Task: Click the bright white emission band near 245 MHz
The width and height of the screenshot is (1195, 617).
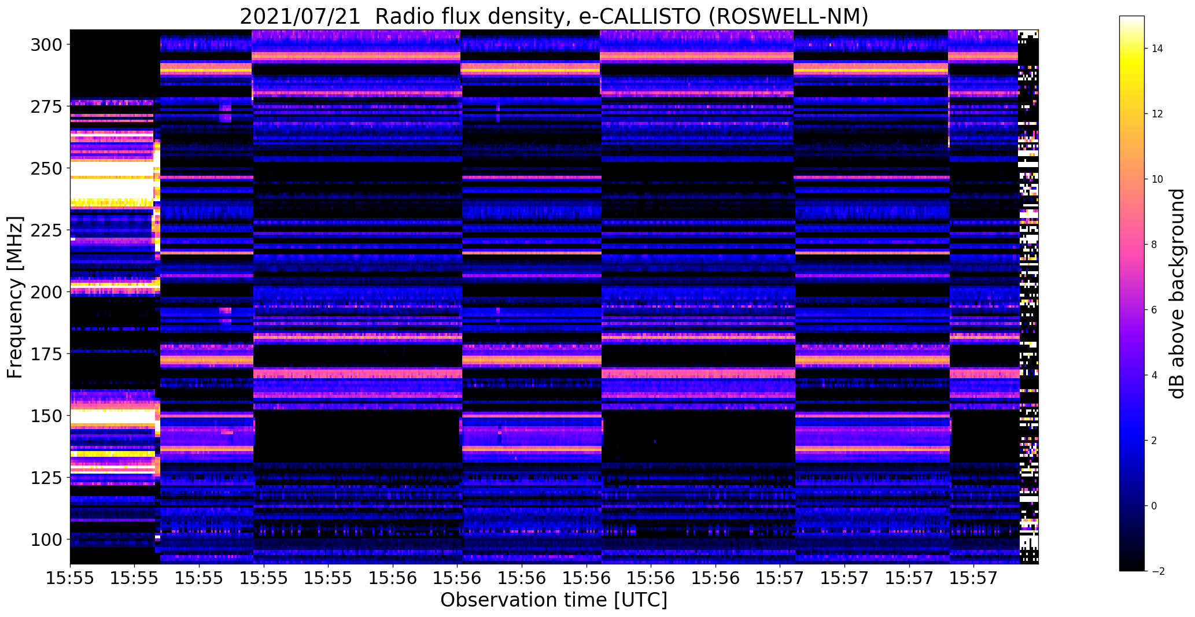Action: click(x=112, y=181)
